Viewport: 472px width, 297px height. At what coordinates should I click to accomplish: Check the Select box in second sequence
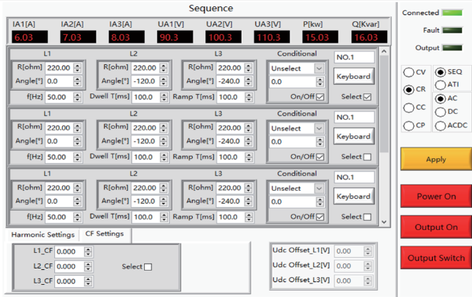[x=367, y=157]
